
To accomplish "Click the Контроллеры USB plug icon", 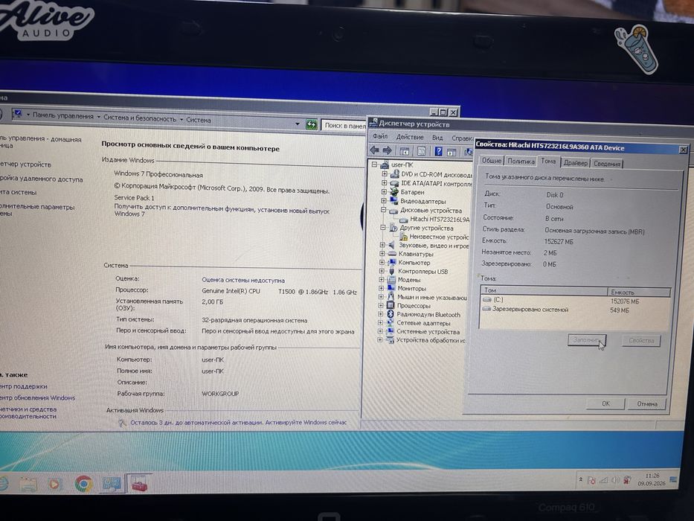I will pyautogui.click(x=392, y=271).
